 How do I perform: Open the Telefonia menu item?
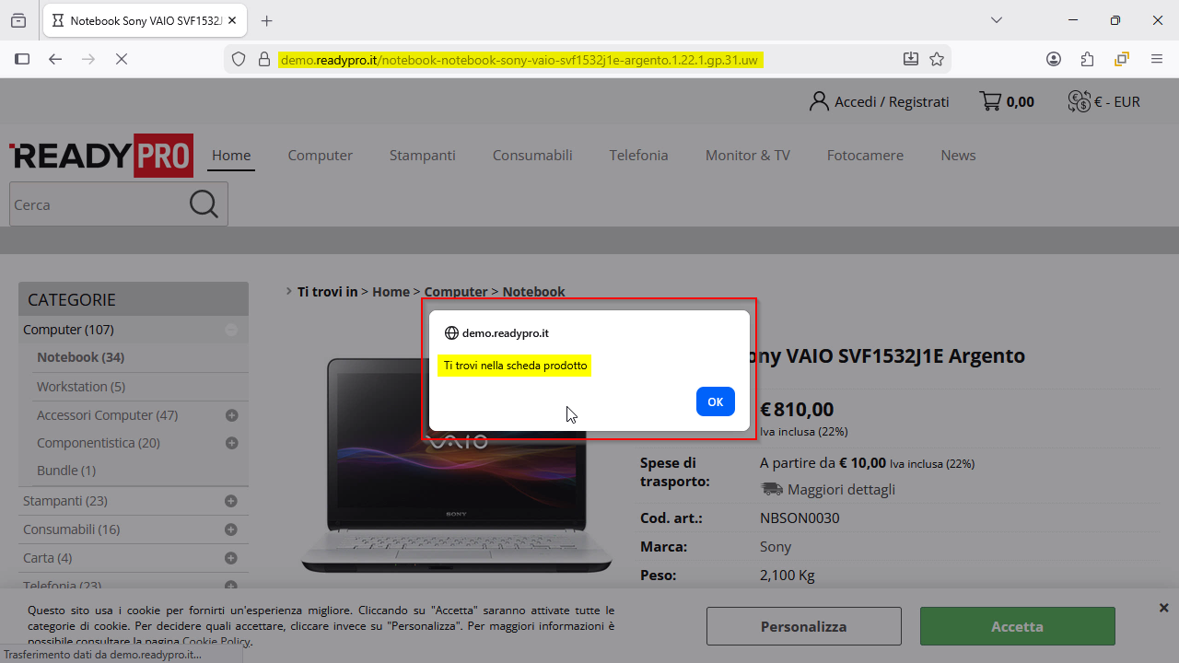(638, 155)
